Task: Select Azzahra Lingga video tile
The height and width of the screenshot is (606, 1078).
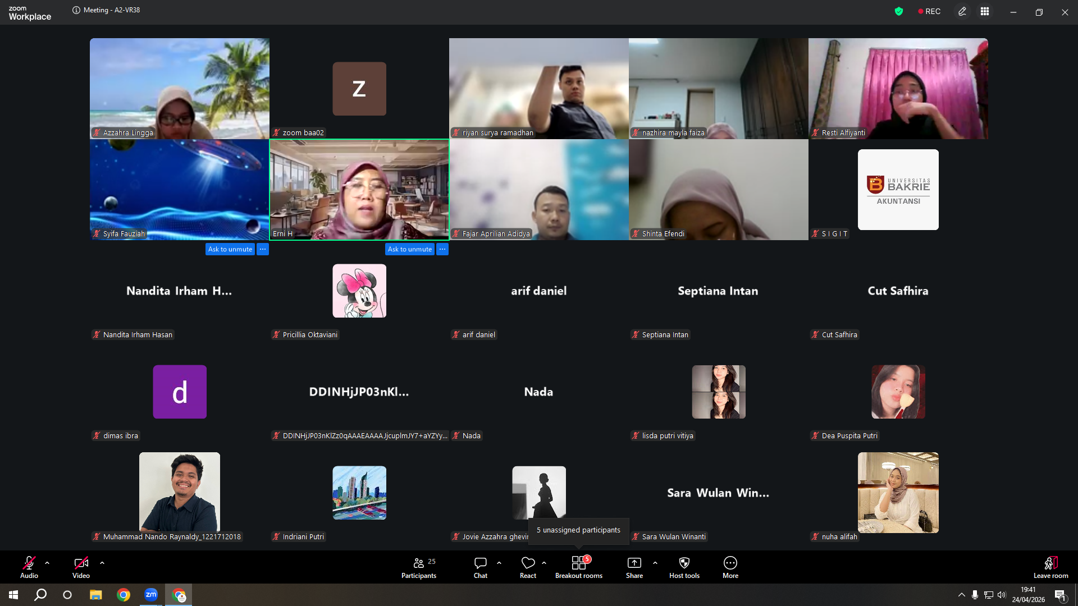Action: pyautogui.click(x=180, y=89)
